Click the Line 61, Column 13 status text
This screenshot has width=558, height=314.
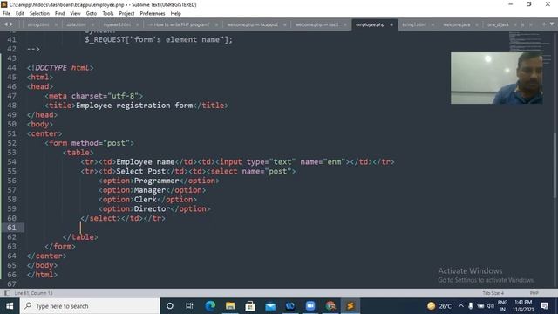tap(33, 293)
